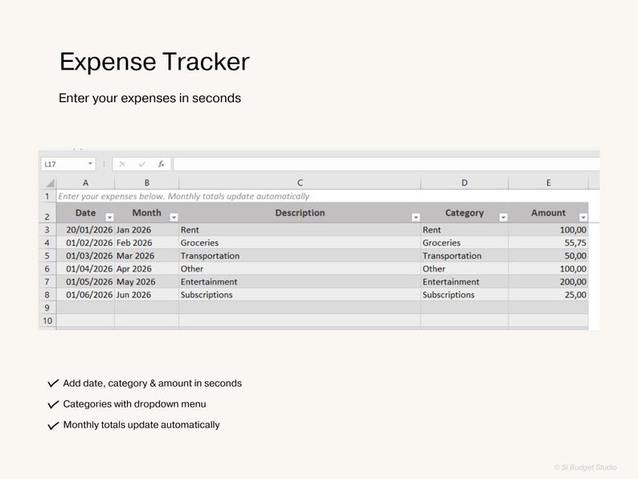Select the May 2026 month cell
Image resolution: width=638 pixels, height=479 pixels.
[x=146, y=281]
